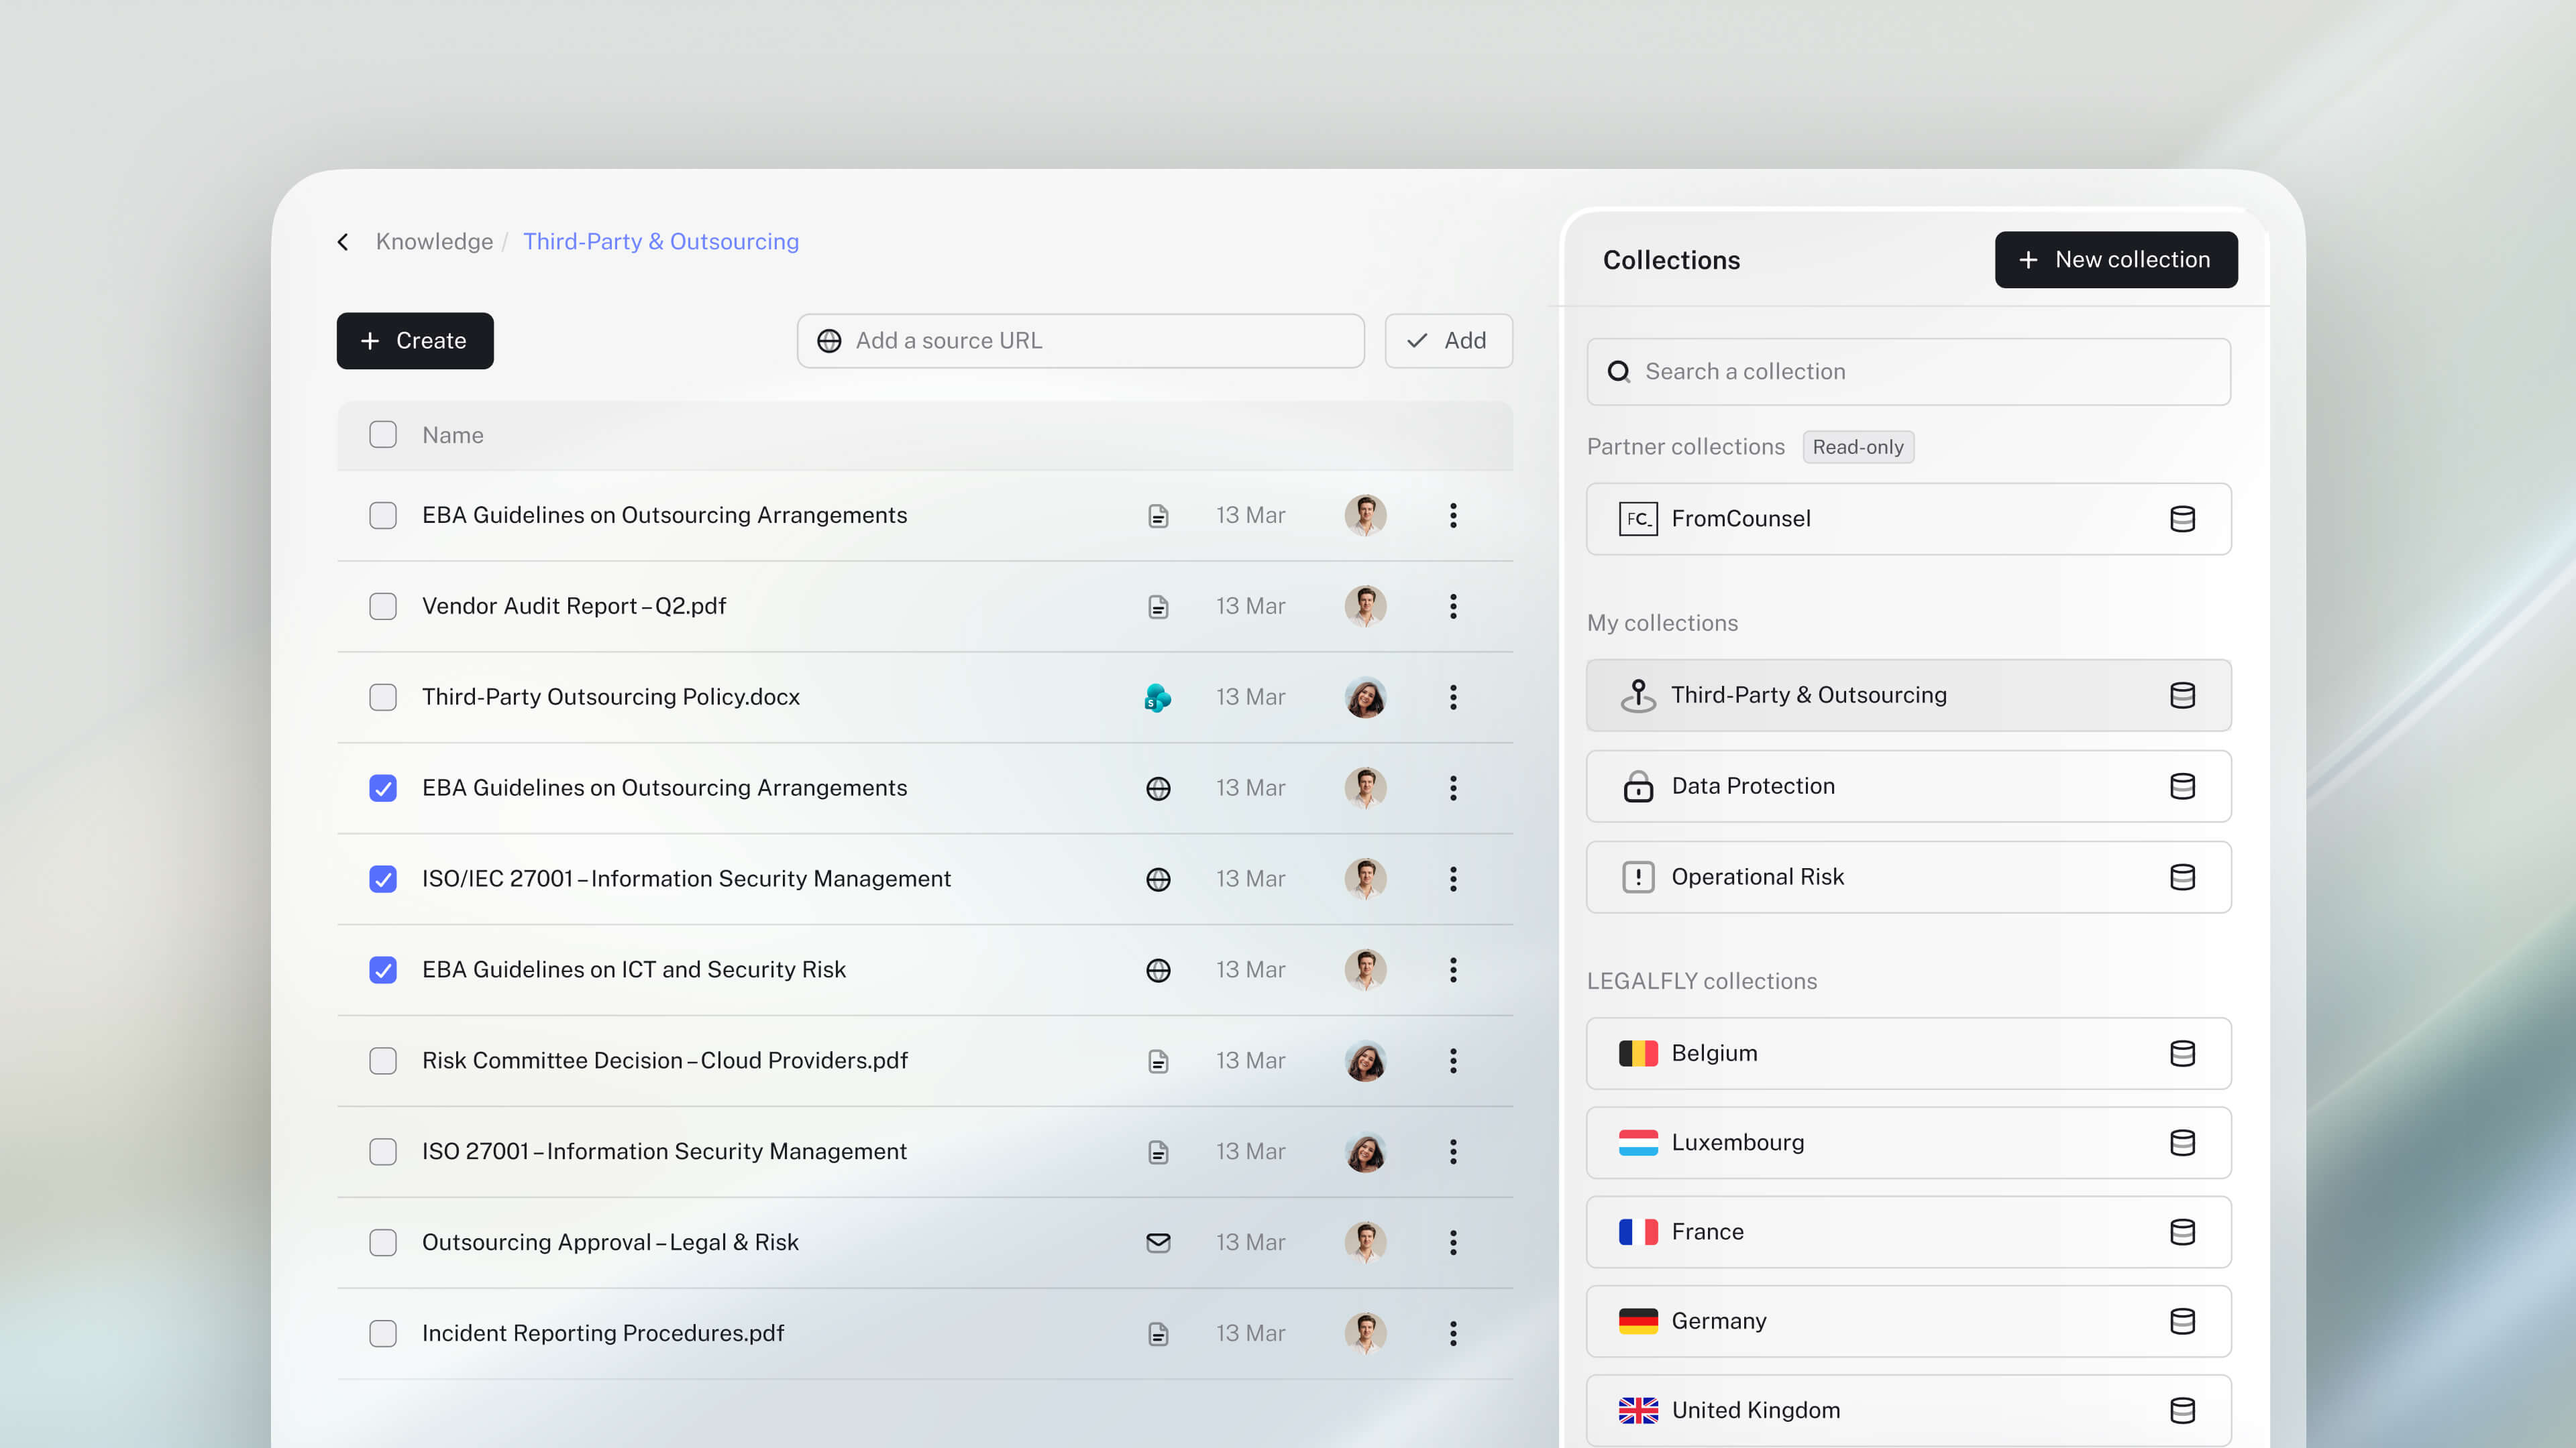This screenshot has height=1448, width=2576.
Task: Click the SharePoint icon on the Outsourcing Policy row
Action: [1157, 697]
